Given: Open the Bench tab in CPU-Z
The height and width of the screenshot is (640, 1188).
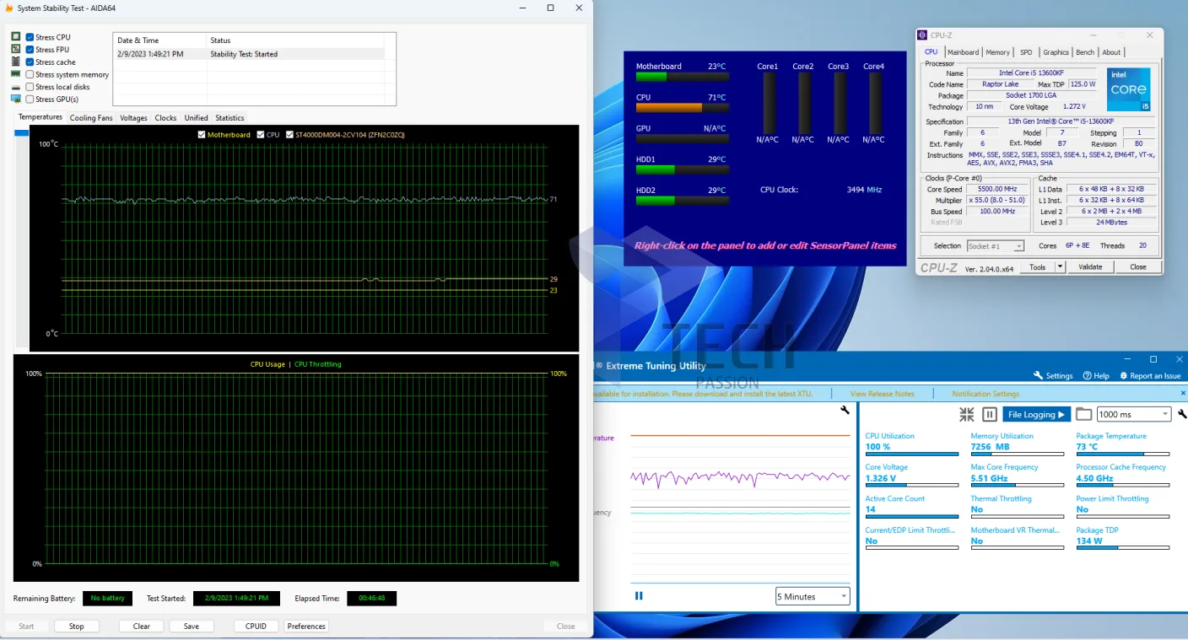Looking at the screenshot, I should click(1085, 52).
